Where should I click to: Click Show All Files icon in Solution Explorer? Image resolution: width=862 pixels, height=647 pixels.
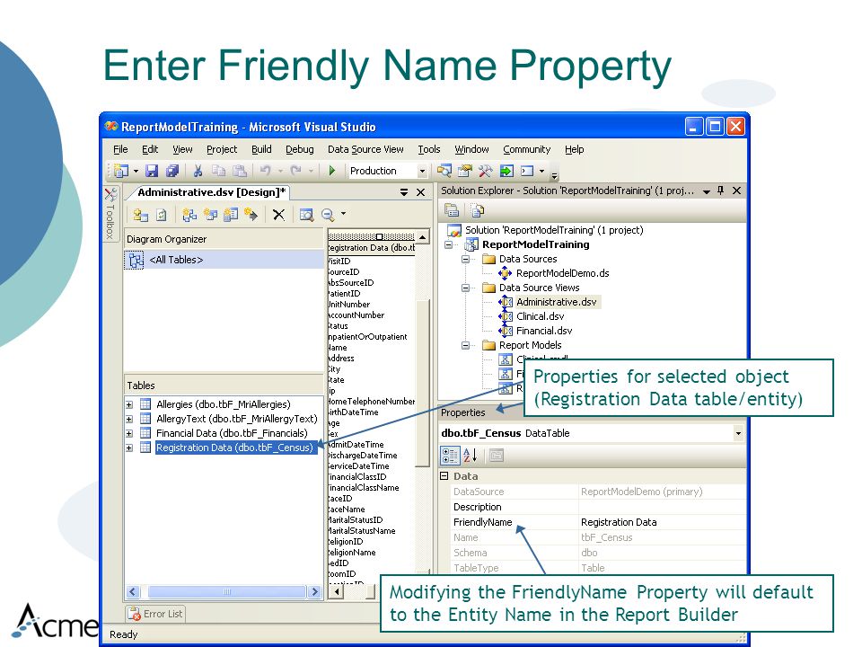point(477,210)
